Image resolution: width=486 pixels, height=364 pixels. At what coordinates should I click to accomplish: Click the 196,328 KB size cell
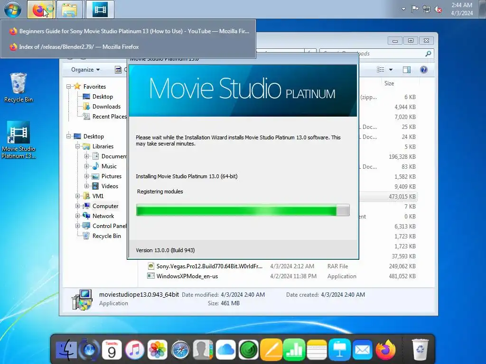pos(402,156)
